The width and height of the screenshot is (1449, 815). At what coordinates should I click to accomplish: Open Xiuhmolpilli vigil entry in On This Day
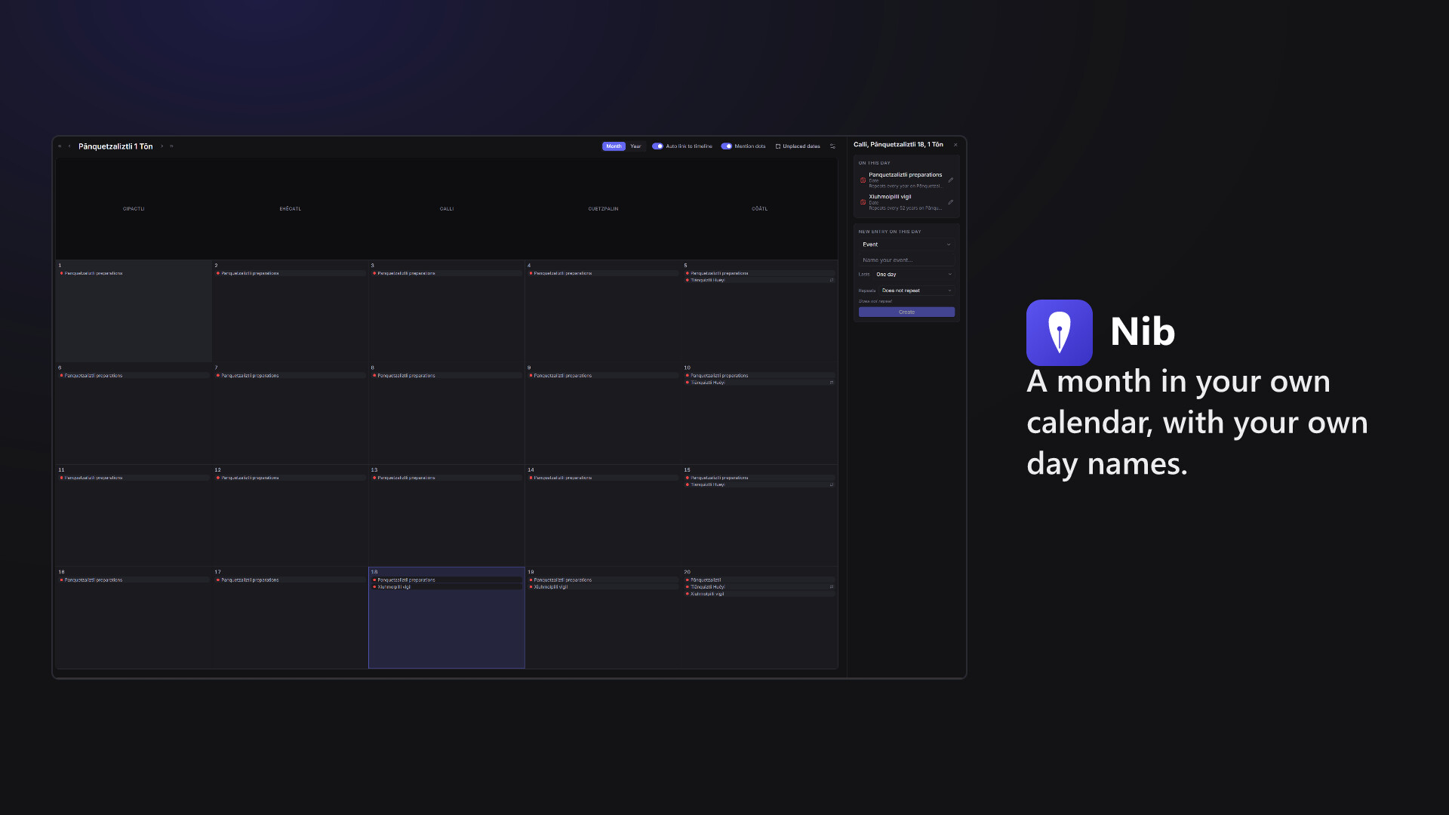pyautogui.click(x=906, y=202)
